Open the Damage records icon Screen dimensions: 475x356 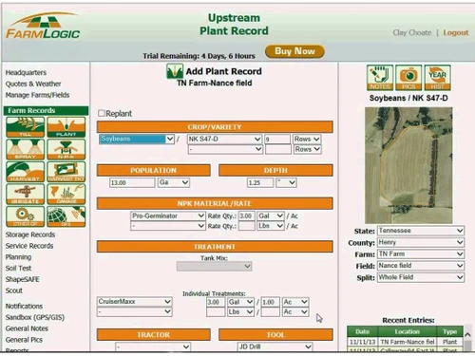coord(66,195)
